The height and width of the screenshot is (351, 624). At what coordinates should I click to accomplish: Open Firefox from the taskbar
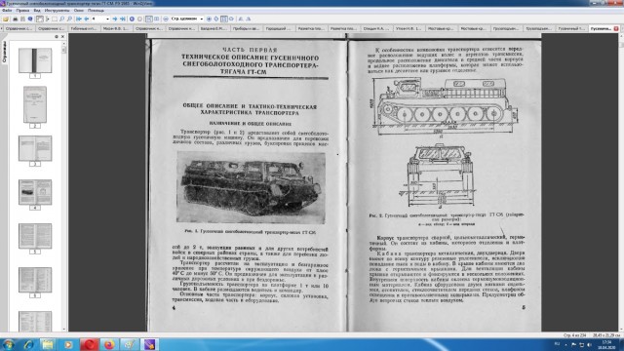(109, 344)
